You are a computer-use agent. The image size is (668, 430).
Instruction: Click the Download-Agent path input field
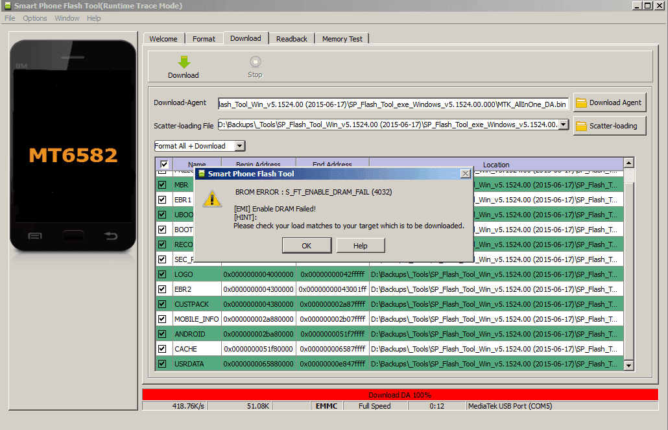coord(393,104)
